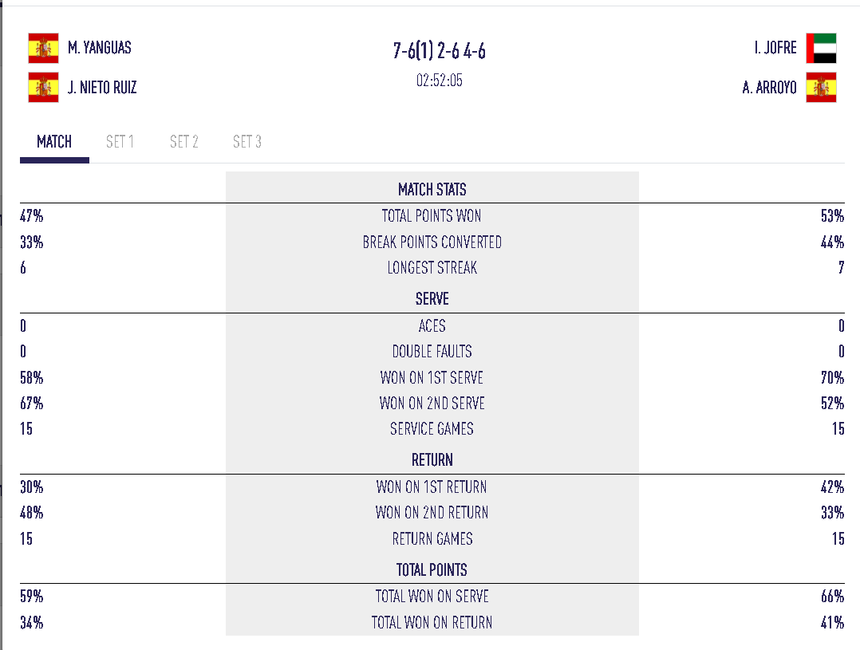Click the BREAK POINTS CONVERTED row label

(432, 242)
